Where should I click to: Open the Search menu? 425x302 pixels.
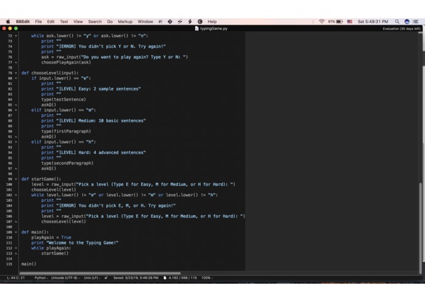pyautogui.click(x=95, y=21)
